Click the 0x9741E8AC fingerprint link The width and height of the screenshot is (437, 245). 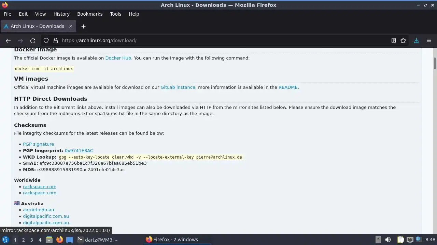point(79,150)
